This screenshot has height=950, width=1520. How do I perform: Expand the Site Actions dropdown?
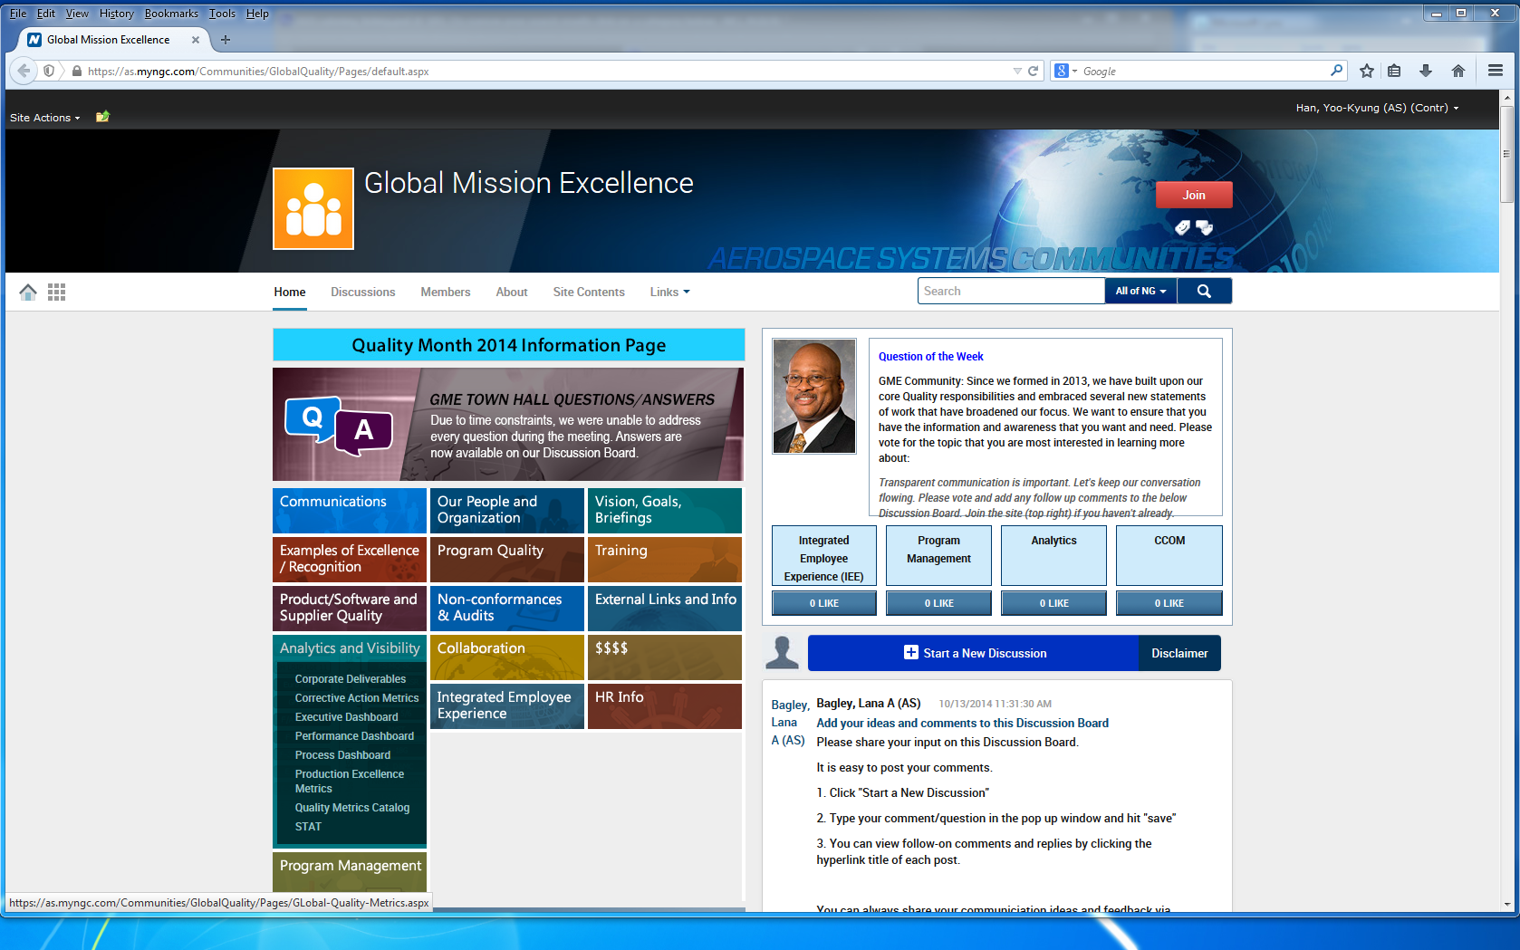(44, 118)
